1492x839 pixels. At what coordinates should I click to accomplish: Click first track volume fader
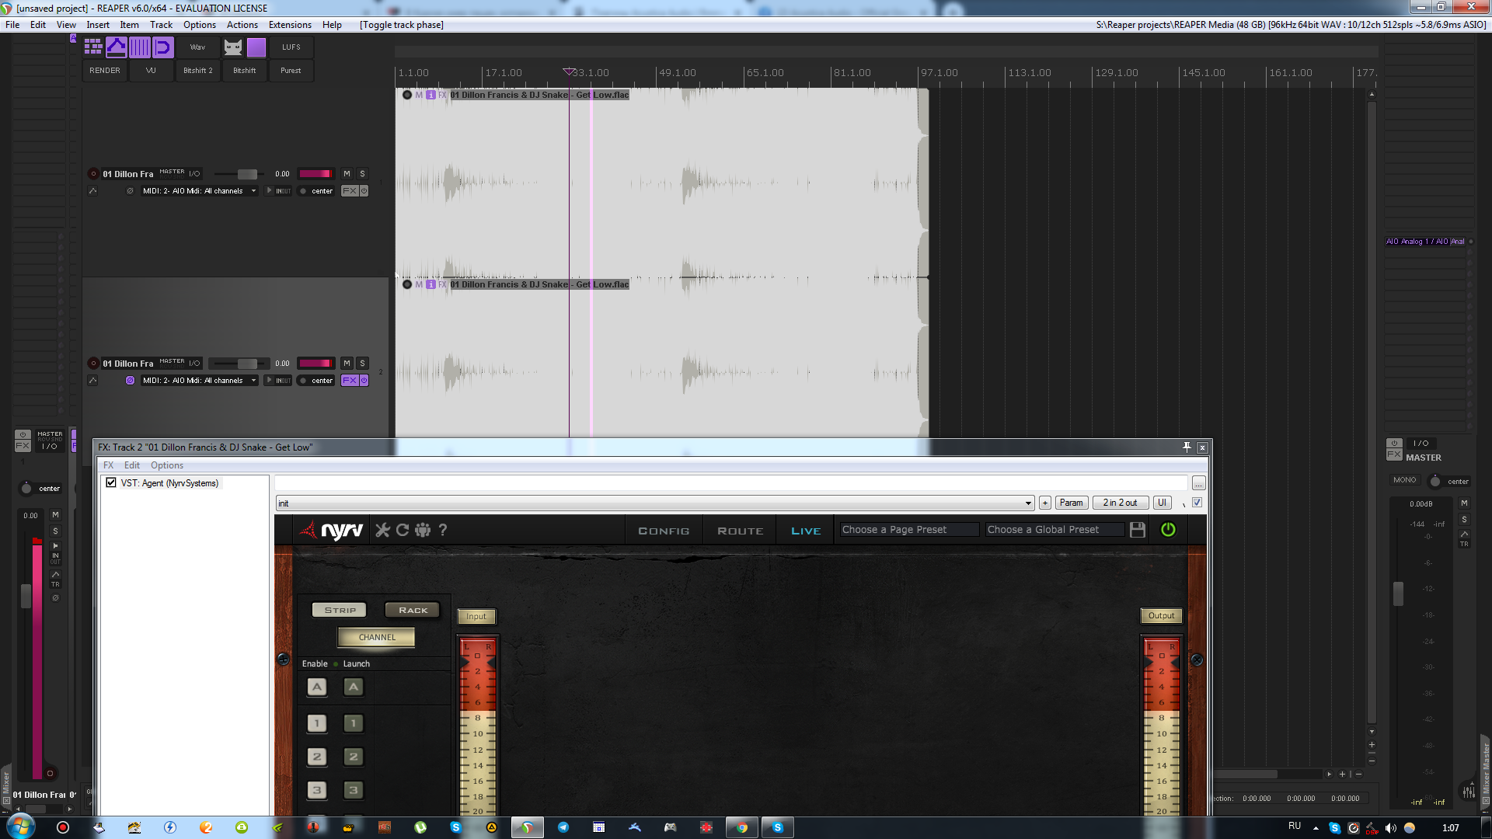pos(247,174)
